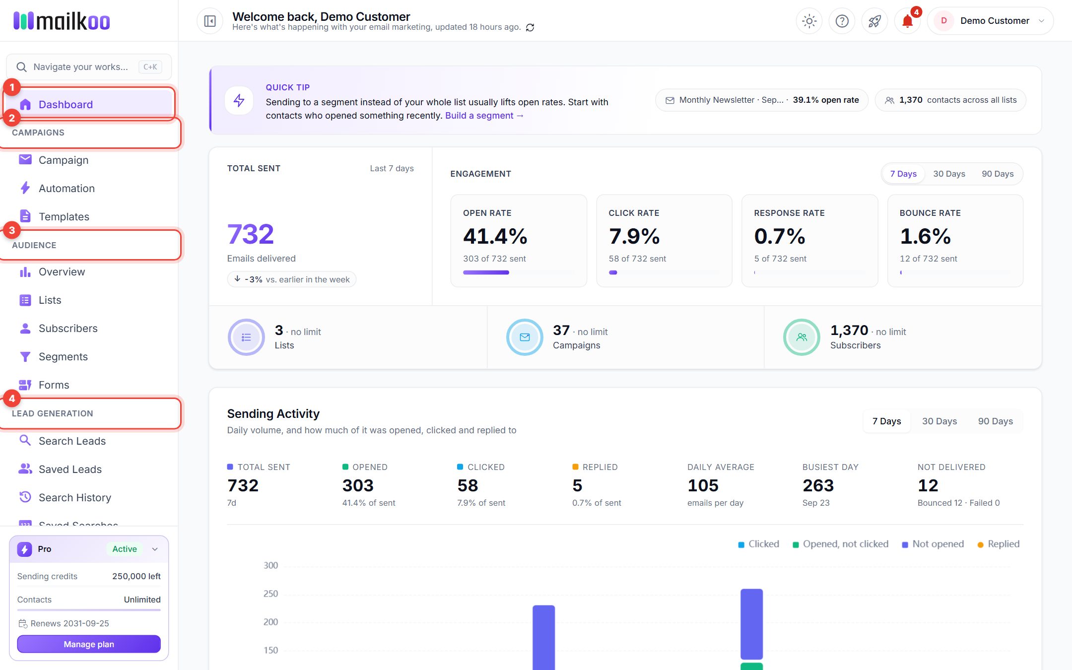1072x670 pixels.
Task: Click the refresh icon next to updated time
Action: click(530, 27)
